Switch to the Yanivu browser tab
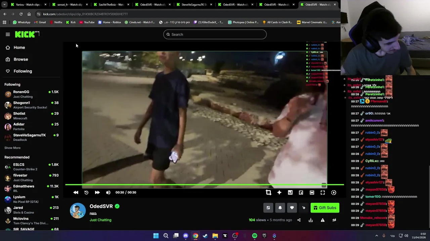Screen dimensions: 430x241 tap(29, 4)
